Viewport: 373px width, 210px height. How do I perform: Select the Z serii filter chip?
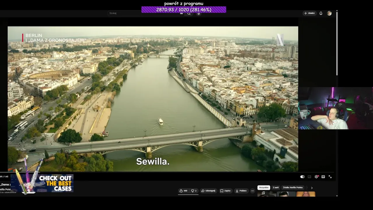[276, 188]
